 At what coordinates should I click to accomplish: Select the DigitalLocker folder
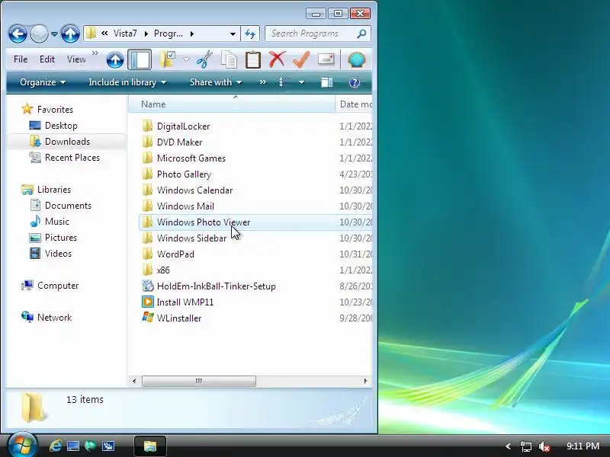tap(183, 126)
